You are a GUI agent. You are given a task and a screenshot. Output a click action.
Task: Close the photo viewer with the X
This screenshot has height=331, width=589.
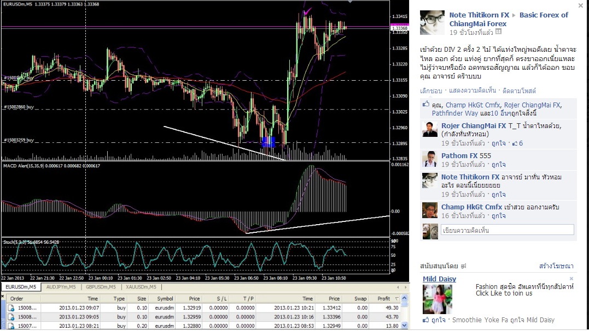click(x=580, y=5)
